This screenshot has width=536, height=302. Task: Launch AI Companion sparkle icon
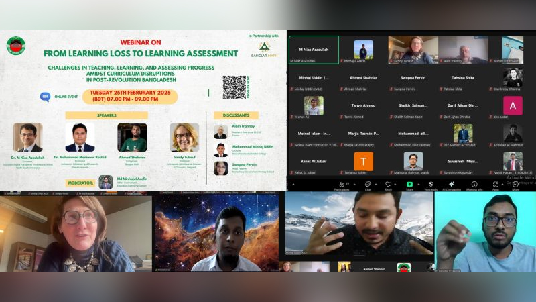(x=452, y=184)
